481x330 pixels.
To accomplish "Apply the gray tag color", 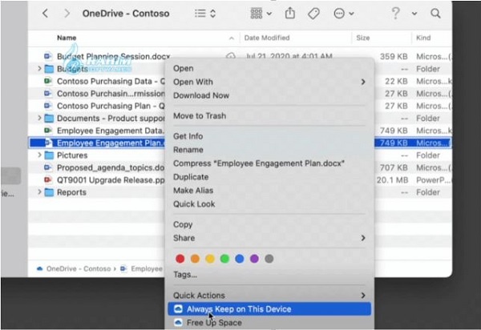I will coord(269,259).
